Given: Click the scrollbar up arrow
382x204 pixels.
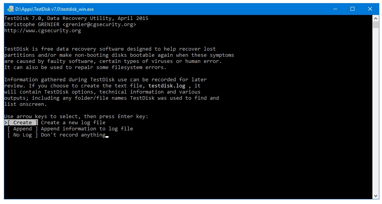Looking at the screenshot, I should coord(375,18).
